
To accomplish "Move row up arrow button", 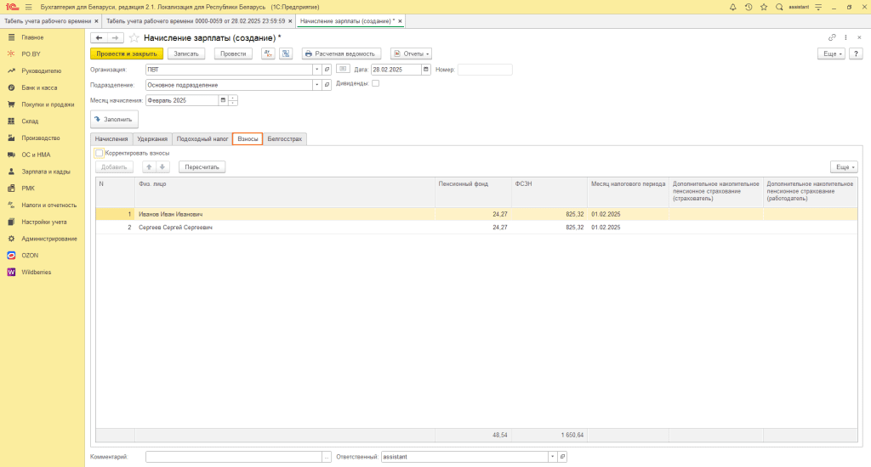I will (x=149, y=167).
